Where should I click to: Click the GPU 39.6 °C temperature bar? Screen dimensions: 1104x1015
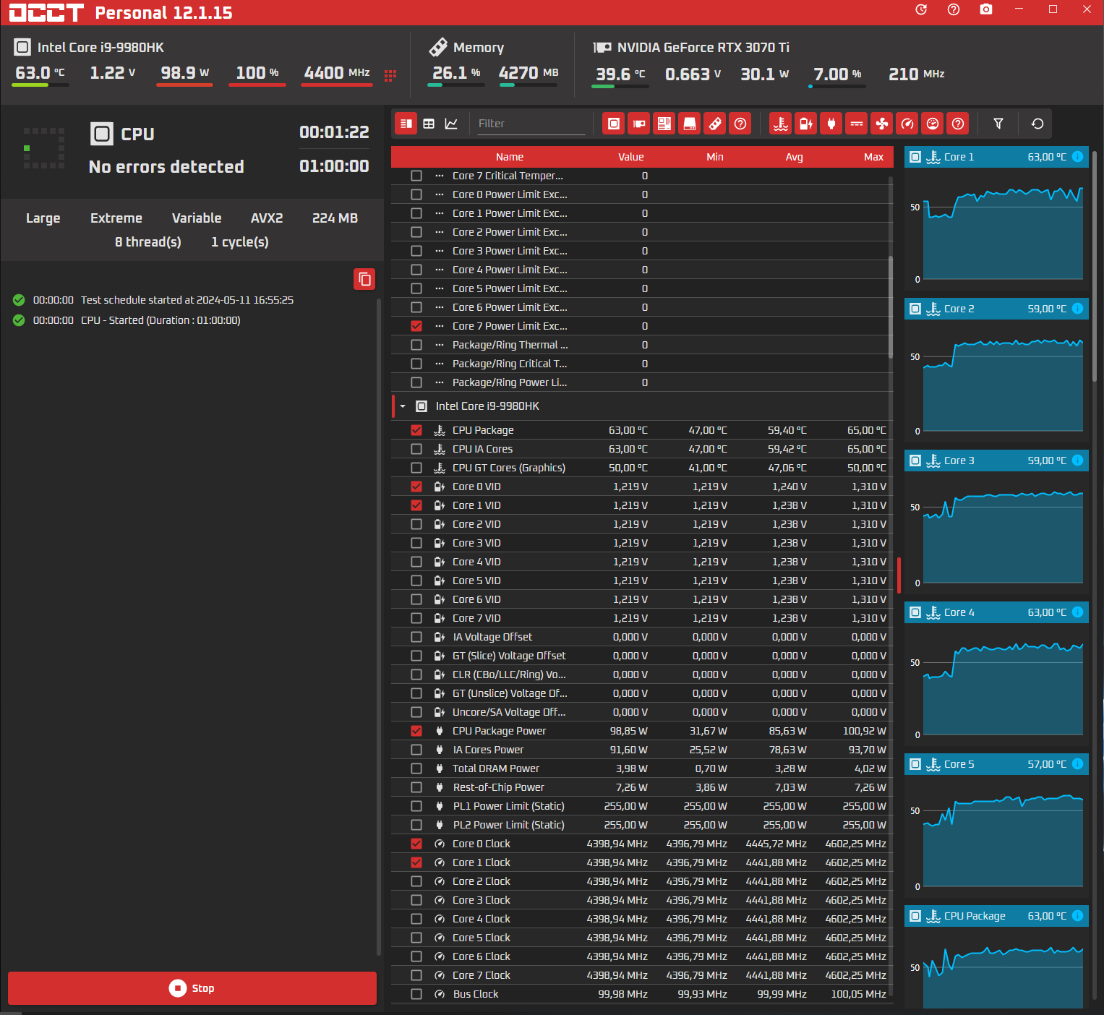(620, 86)
